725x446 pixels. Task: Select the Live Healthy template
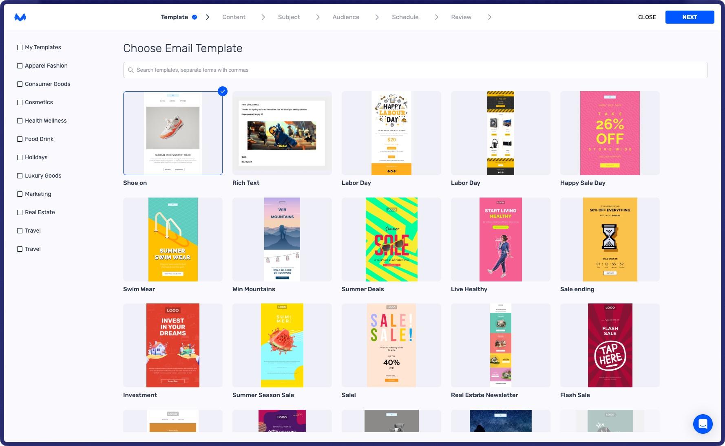pyautogui.click(x=501, y=239)
